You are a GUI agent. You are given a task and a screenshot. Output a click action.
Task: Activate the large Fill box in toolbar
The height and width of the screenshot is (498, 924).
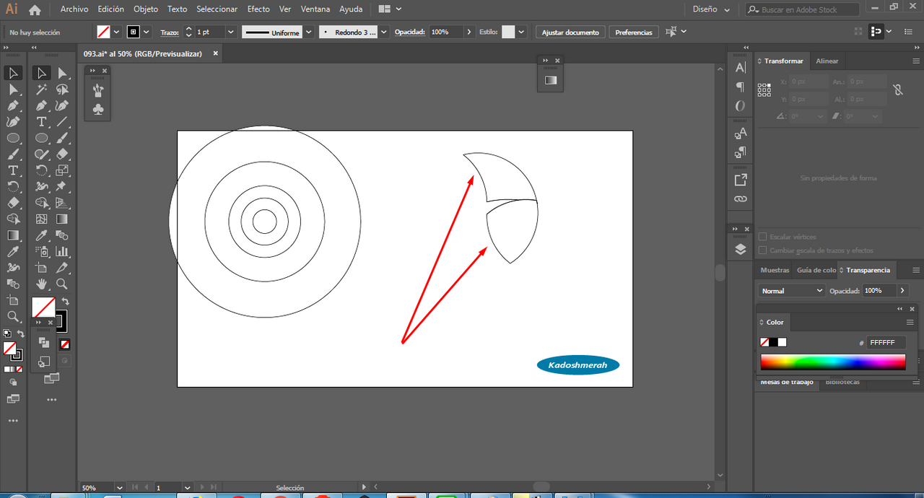click(43, 307)
